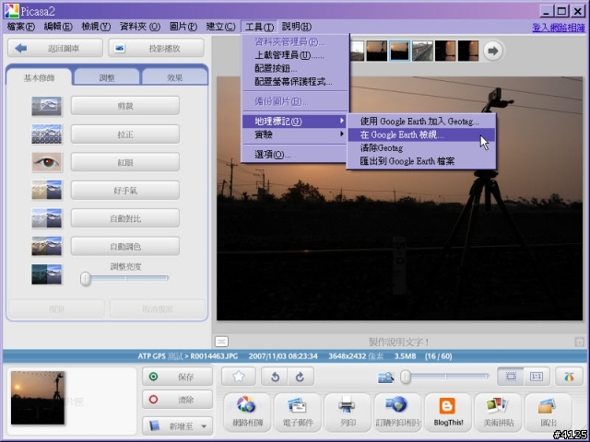Image resolution: width=590 pixels, height=442 pixels.
Task: Expand the 實驗 submenu
Action: coord(295,134)
